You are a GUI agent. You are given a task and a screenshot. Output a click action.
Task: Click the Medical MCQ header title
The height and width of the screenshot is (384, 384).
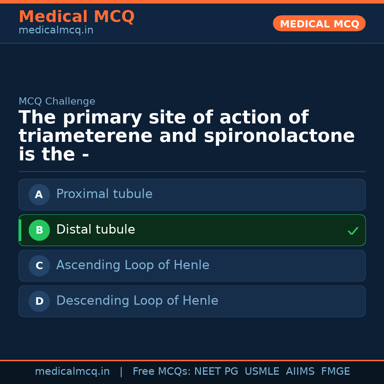pyautogui.click(x=76, y=17)
